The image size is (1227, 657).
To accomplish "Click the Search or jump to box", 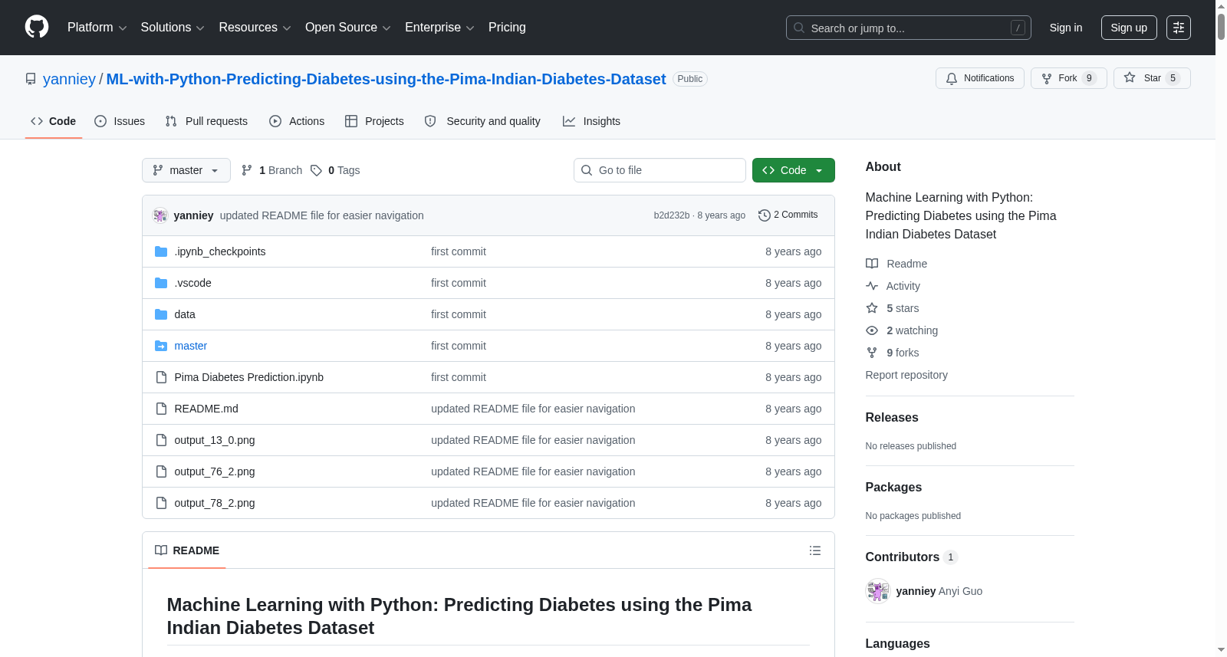I will [909, 28].
